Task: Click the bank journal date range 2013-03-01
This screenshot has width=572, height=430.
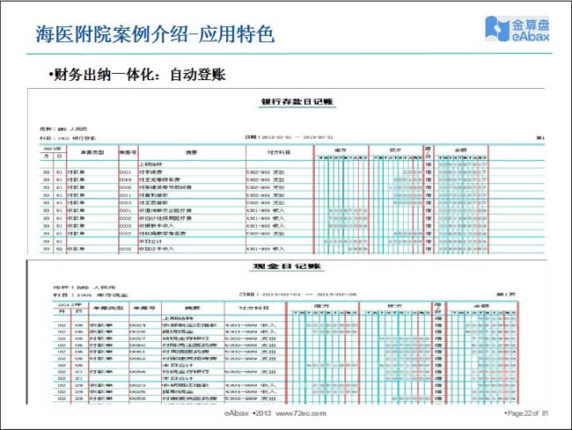Action: 277,137
